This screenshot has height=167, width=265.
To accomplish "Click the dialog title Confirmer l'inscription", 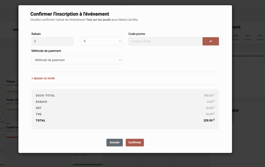I will (x=69, y=14).
